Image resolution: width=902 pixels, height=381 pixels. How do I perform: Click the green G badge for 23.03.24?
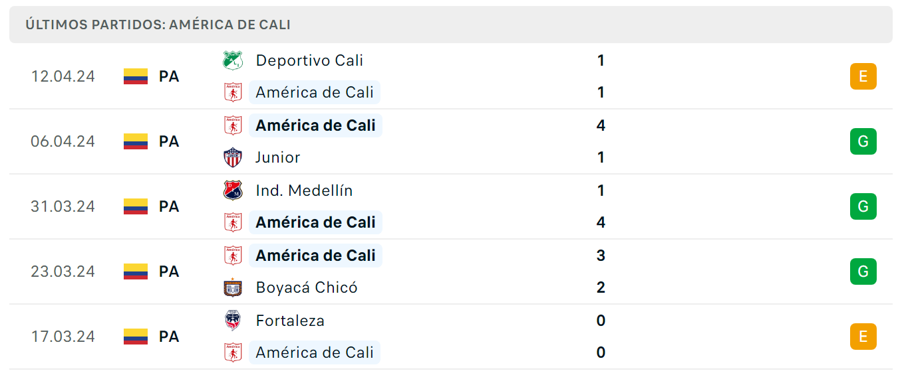click(863, 271)
